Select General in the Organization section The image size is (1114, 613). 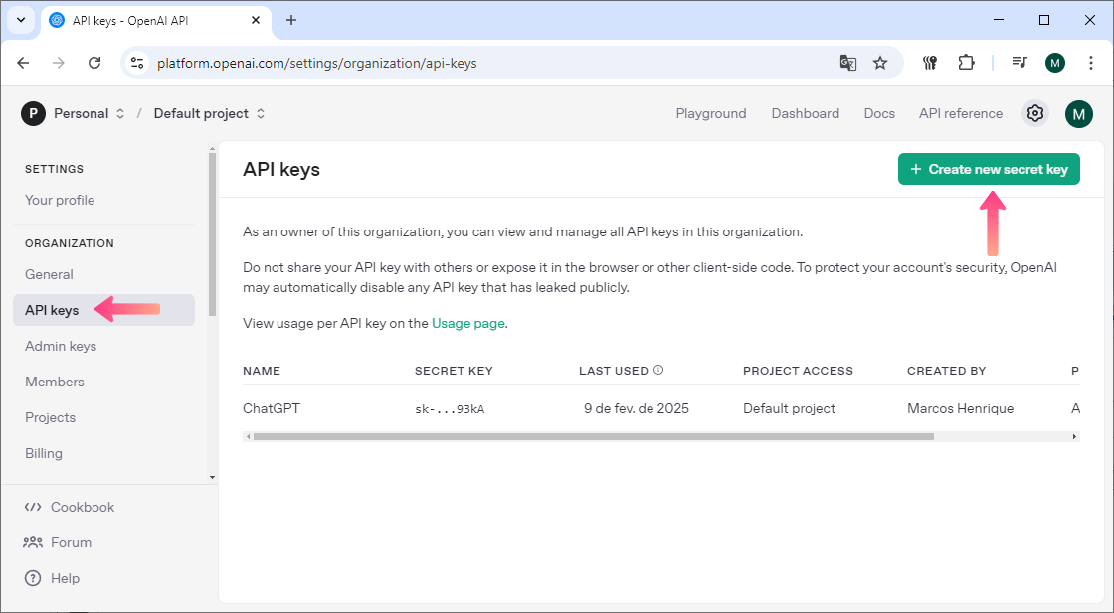pos(49,274)
